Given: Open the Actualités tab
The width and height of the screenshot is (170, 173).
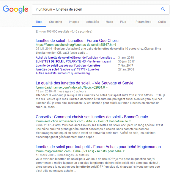Looking at the screenshot, I should 92,22.
